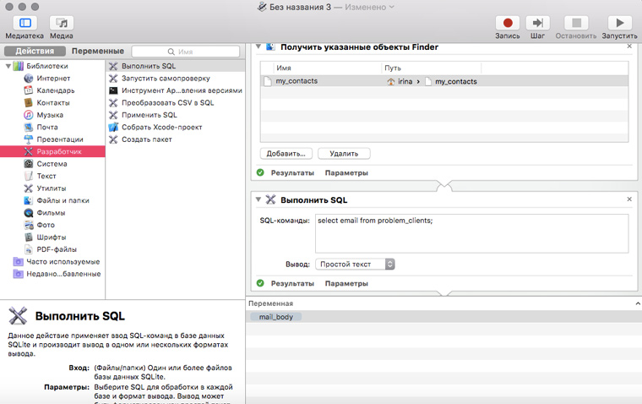Select the Собрать Xcode-проект action
The height and width of the screenshot is (404, 642).
(161, 127)
